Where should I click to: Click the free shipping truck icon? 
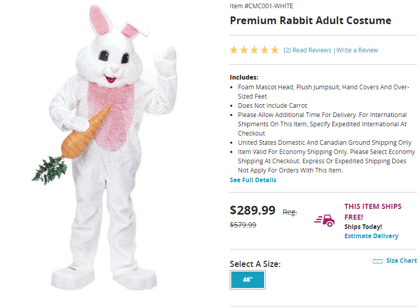(324, 220)
